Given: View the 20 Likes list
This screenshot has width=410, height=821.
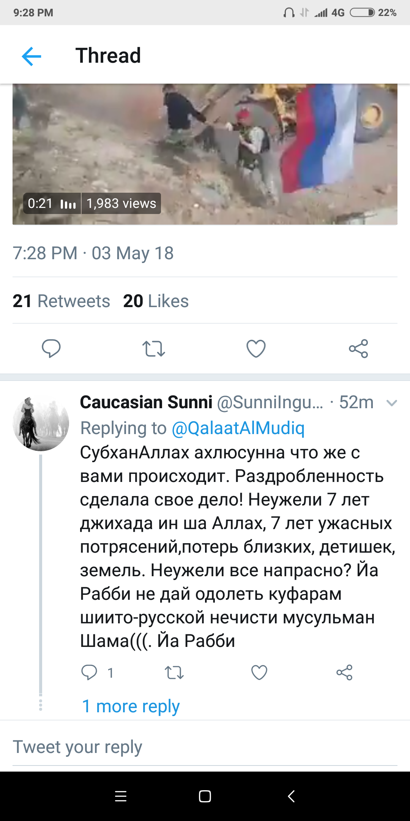Looking at the screenshot, I should click(x=156, y=301).
